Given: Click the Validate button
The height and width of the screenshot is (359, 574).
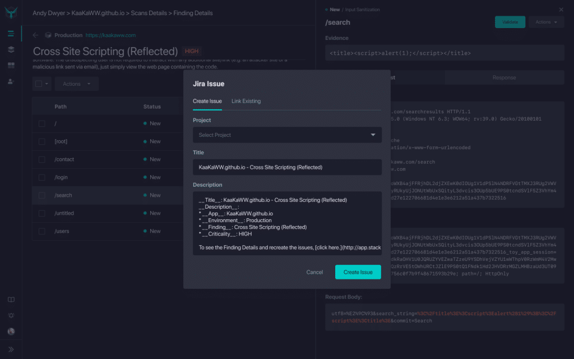Looking at the screenshot, I should click(510, 22).
